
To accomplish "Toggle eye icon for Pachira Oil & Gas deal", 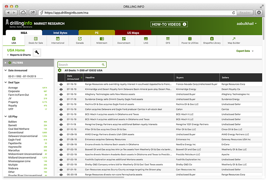I will [x=61, y=104].
